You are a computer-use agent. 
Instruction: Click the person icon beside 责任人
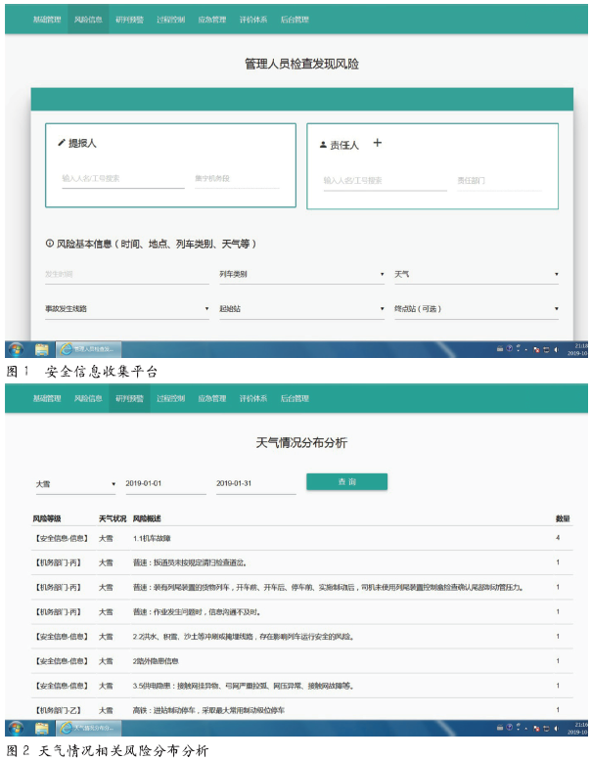point(323,145)
